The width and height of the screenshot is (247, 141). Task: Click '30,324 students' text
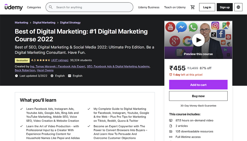[x=81, y=60]
